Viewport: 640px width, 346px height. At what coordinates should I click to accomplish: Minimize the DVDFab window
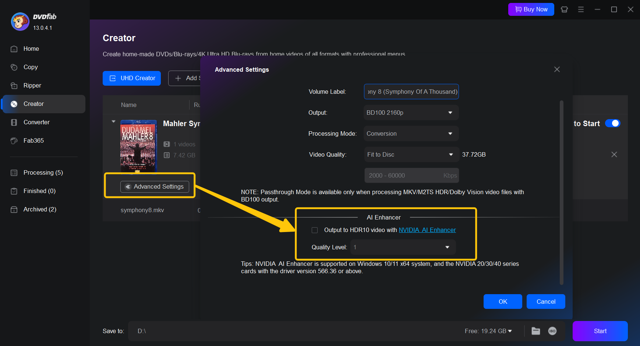[x=597, y=10]
